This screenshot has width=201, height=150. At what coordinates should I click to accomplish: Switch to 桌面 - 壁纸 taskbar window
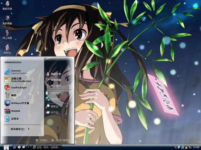(x=47, y=147)
